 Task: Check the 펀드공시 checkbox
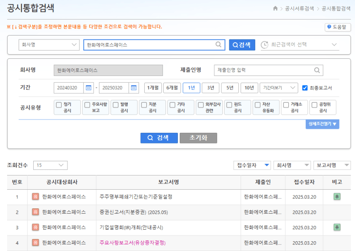pos(229,105)
